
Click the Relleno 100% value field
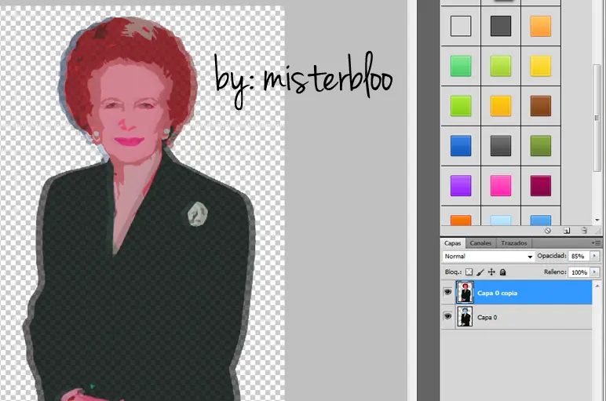click(x=579, y=272)
